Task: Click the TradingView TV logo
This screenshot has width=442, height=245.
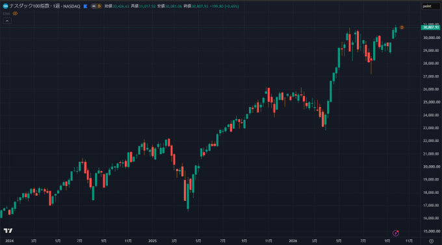Action: (x=8, y=230)
